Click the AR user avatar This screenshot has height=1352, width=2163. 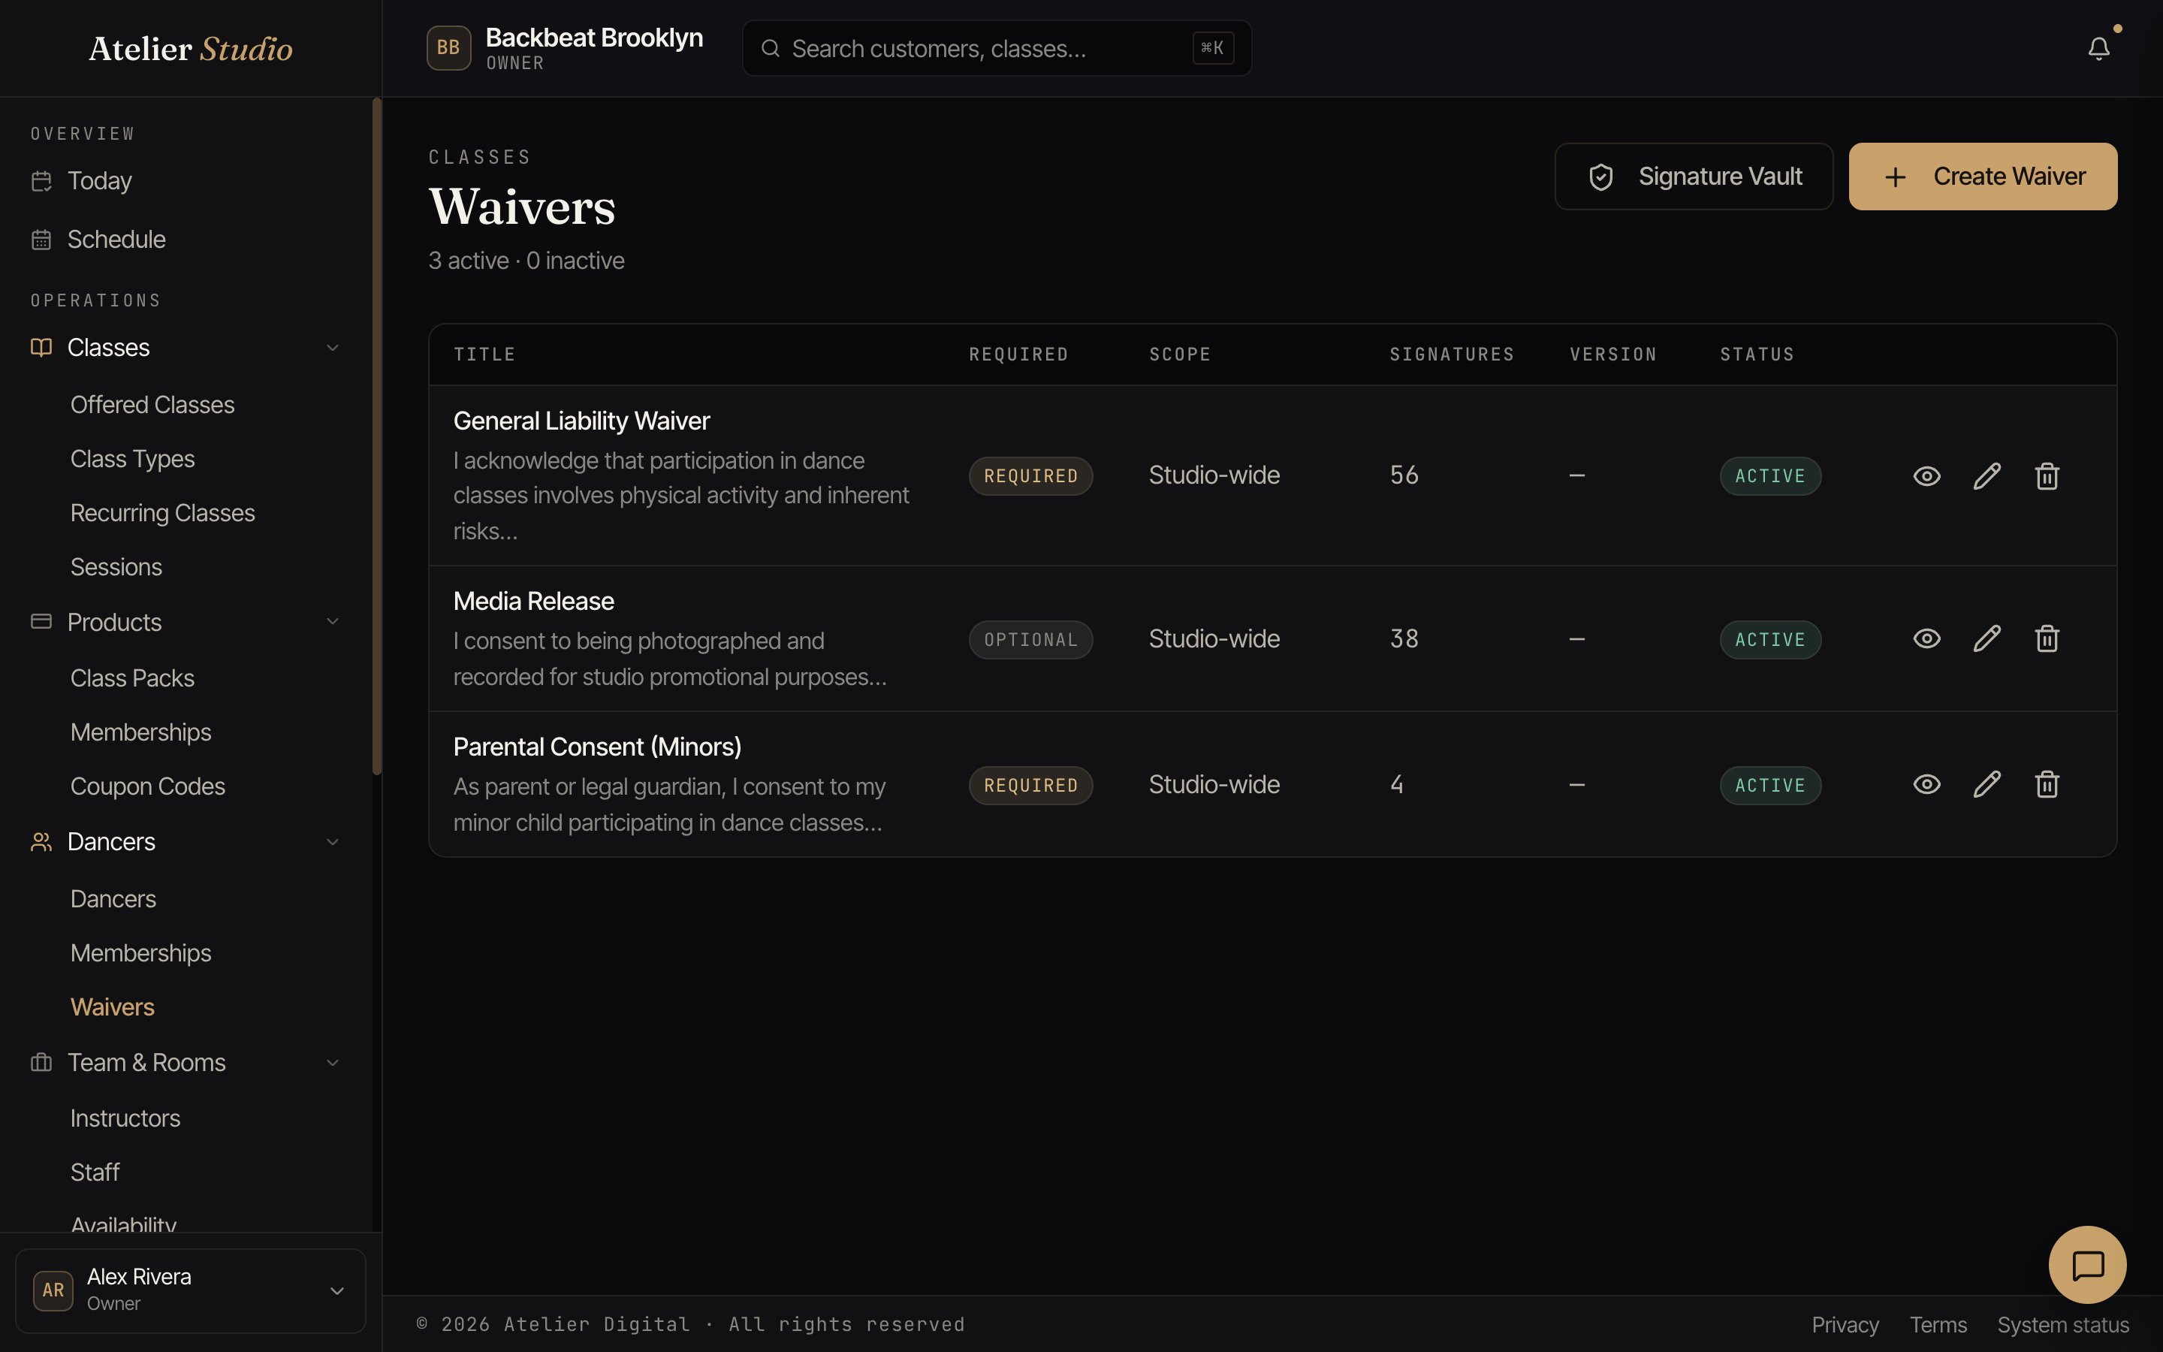pyautogui.click(x=53, y=1290)
